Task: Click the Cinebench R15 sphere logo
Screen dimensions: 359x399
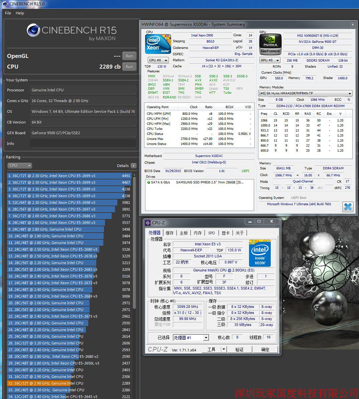Action: 33,30
